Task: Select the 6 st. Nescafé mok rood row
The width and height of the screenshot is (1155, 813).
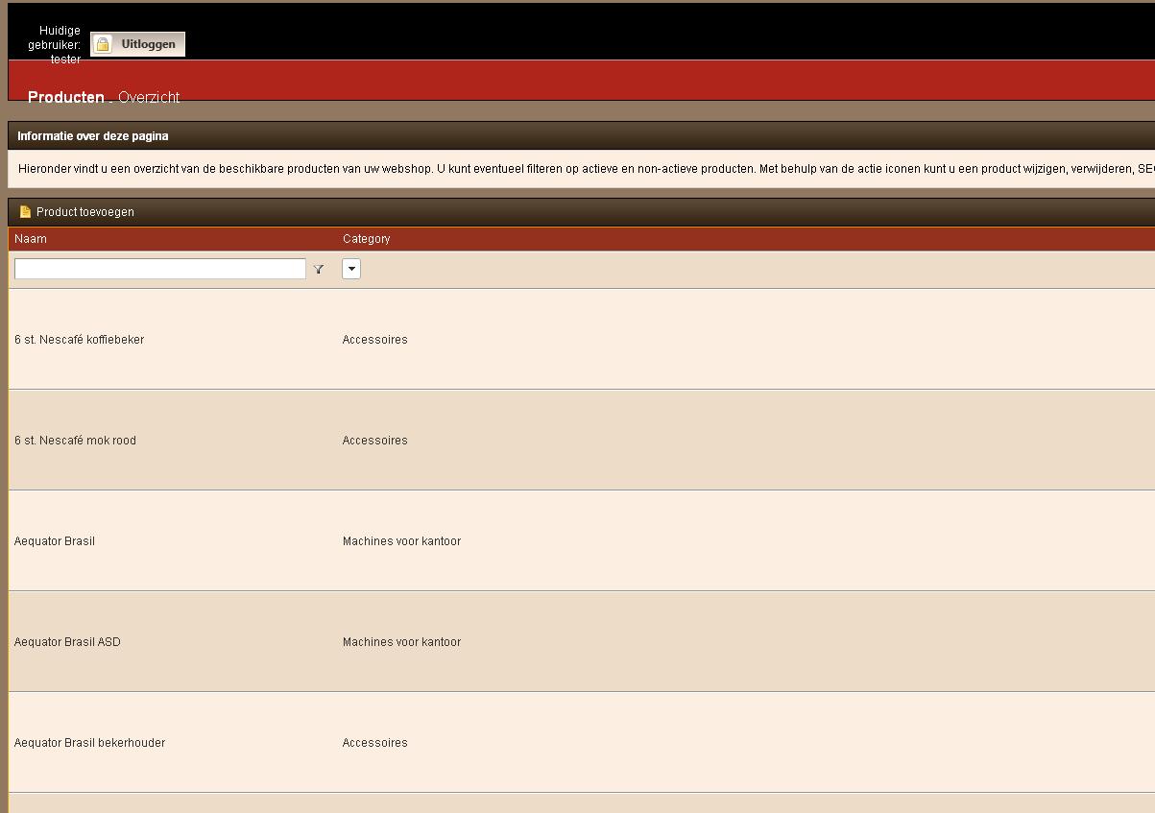Action: point(581,440)
